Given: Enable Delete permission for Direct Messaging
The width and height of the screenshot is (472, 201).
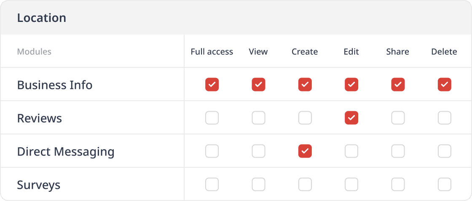Looking at the screenshot, I should click(x=444, y=151).
